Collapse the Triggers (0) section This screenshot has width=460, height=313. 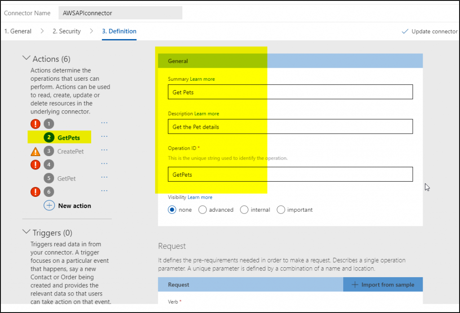click(27, 232)
